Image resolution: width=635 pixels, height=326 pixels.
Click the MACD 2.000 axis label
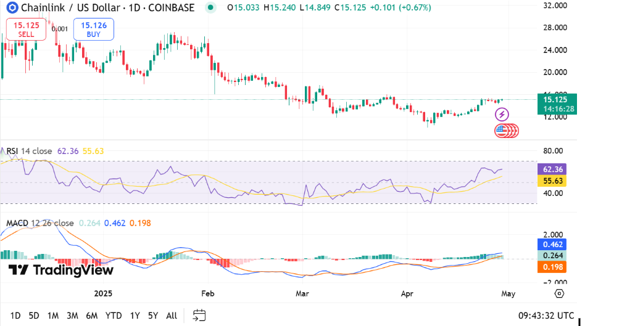553,235
